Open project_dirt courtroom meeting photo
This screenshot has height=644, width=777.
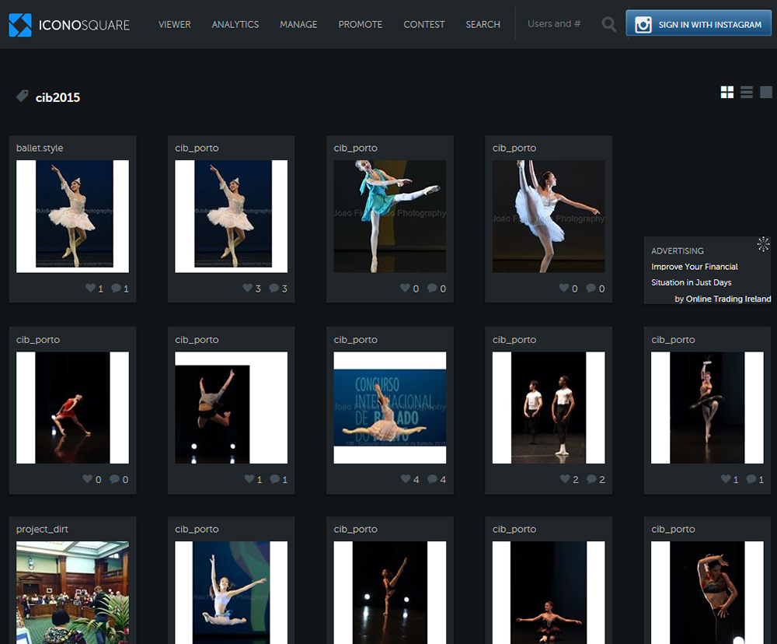pyautogui.click(x=72, y=593)
